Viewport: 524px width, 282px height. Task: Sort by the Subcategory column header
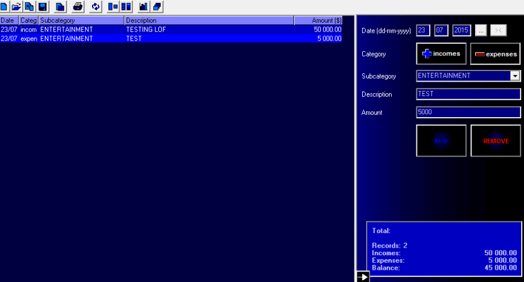(x=81, y=20)
